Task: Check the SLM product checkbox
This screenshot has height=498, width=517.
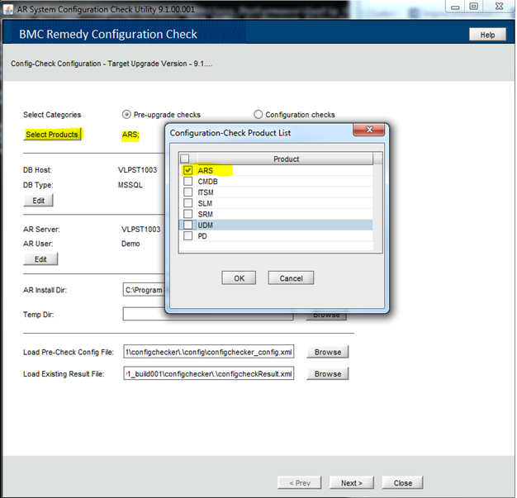Action: click(x=188, y=203)
